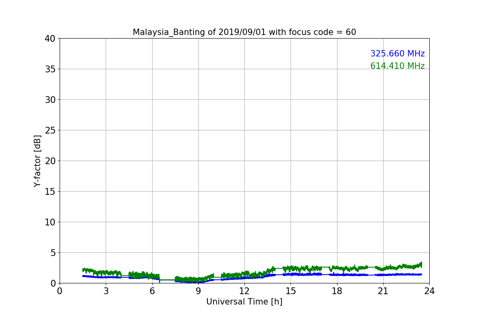Click the y-axis tick label 5
The height and width of the screenshot is (318, 477).
tap(53, 253)
